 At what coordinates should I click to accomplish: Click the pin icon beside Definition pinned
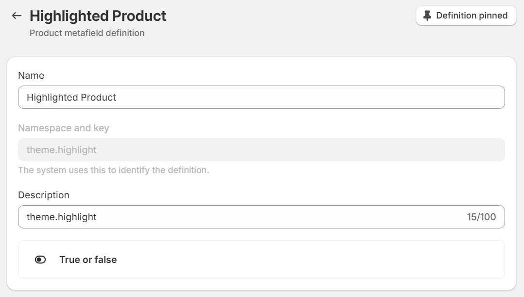click(x=427, y=16)
